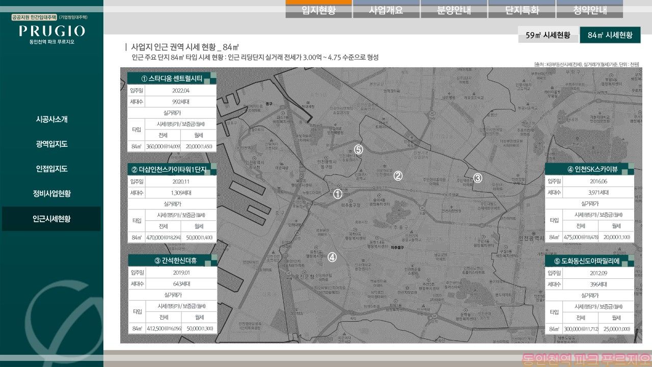Select 인접입지도 in the sidebar
The width and height of the screenshot is (652, 367).
pyautogui.click(x=51, y=169)
